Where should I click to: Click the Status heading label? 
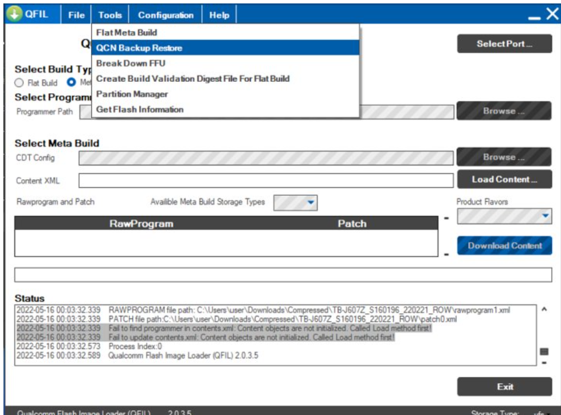tap(30, 298)
